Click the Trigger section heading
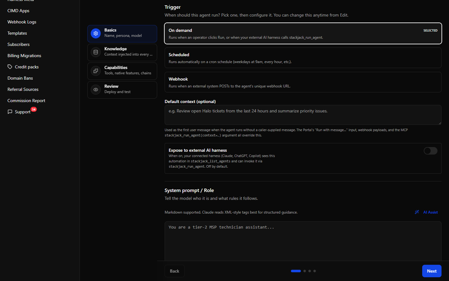This screenshot has width=449, height=281. [173, 7]
